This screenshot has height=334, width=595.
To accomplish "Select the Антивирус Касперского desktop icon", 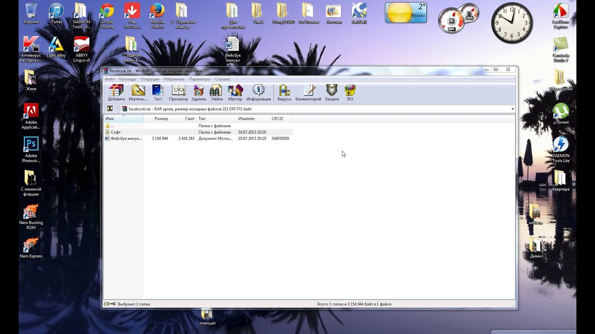I will tap(31, 50).
